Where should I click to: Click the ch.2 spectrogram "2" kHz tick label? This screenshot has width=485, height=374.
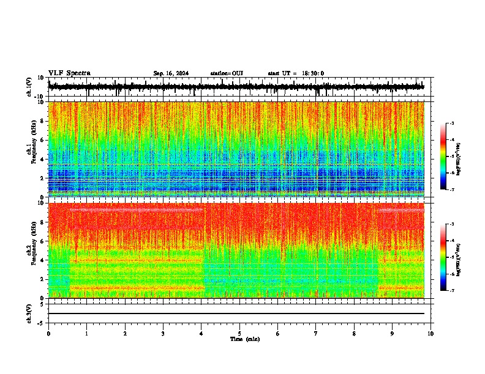pyautogui.click(x=42, y=279)
